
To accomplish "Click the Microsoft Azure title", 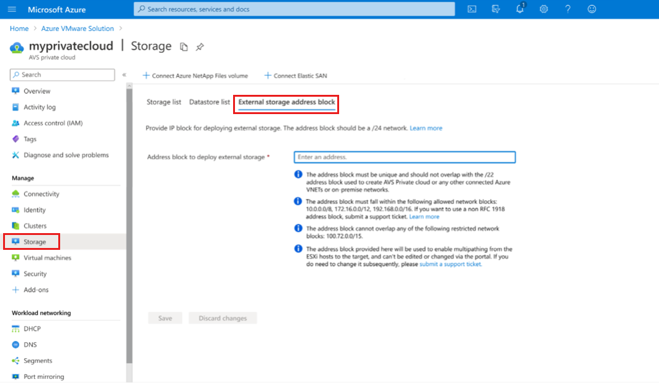I will tap(57, 9).
